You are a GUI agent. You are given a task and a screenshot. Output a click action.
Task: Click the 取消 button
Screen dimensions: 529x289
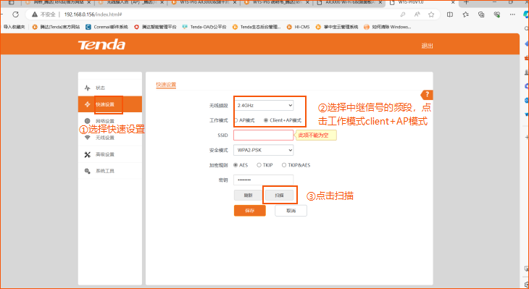coord(291,211)
